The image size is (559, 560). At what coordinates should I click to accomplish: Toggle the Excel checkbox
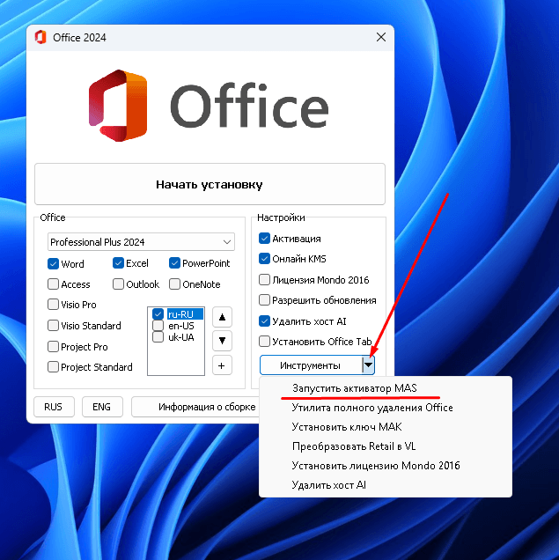(x=118, y=263)
